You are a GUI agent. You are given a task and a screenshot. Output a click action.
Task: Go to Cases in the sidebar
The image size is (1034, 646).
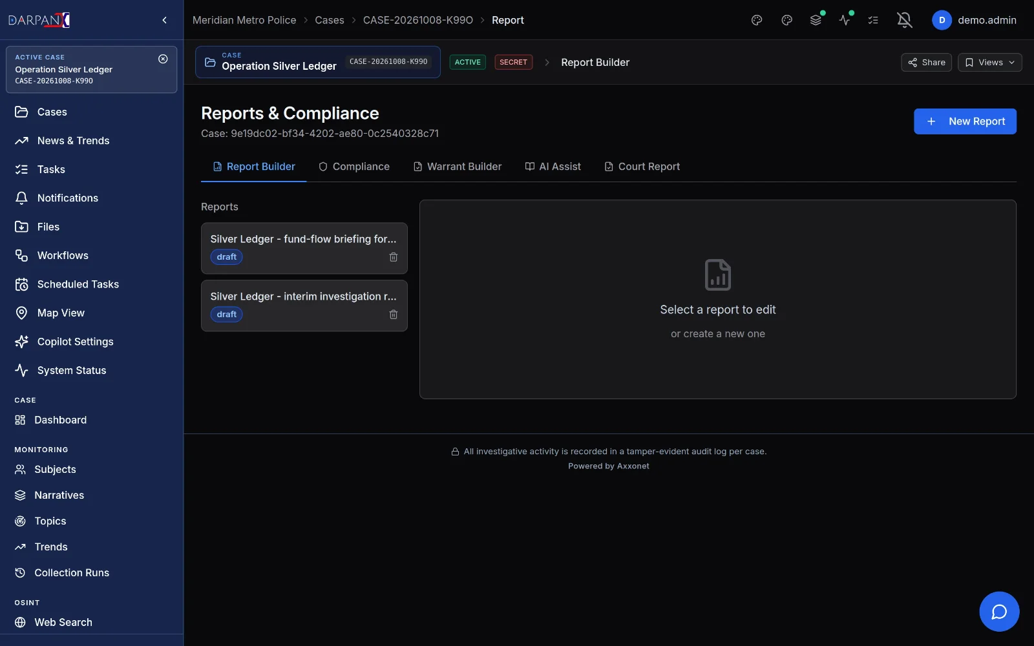tap(91, 112)
